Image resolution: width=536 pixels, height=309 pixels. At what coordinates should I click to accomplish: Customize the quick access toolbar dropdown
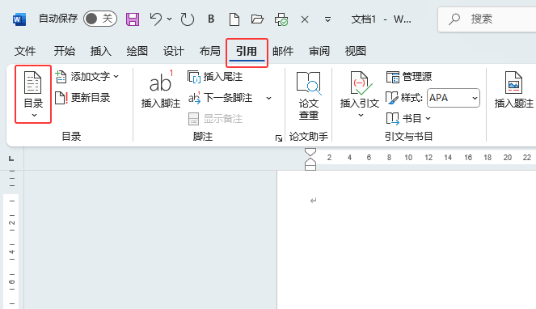[x=327, y=19]
